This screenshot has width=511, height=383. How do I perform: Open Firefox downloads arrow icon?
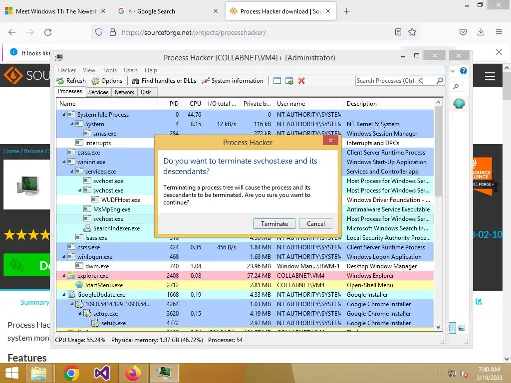(x=481, y=32)
